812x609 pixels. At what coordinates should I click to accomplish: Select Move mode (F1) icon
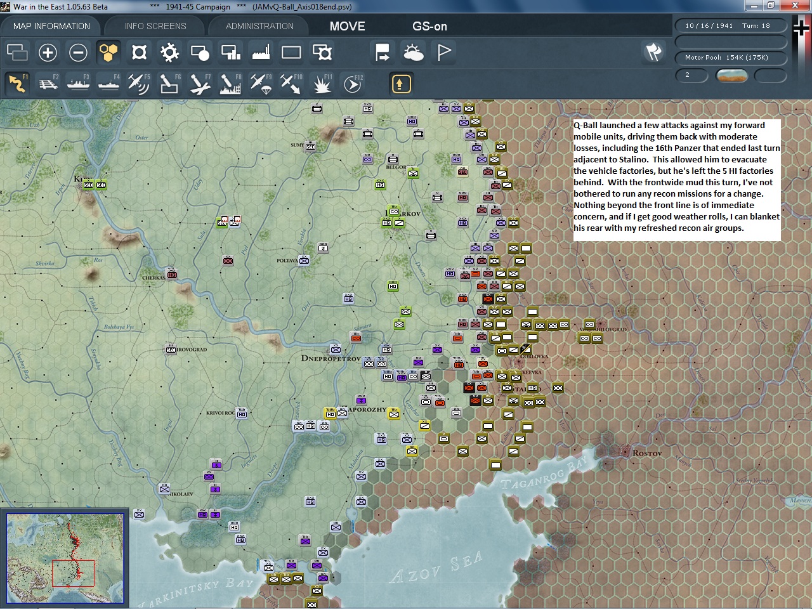[x=17, y=84]
